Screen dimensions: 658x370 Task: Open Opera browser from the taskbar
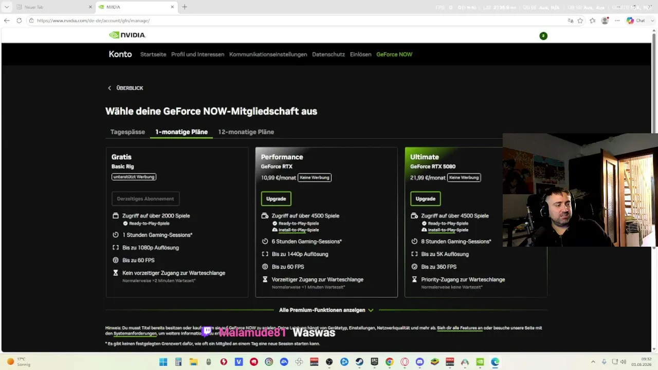(405, 362)
